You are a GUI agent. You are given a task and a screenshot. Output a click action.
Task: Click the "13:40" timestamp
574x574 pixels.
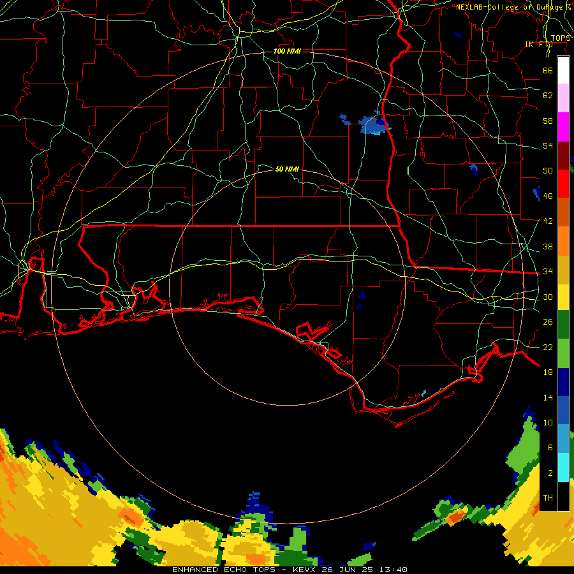392,570
